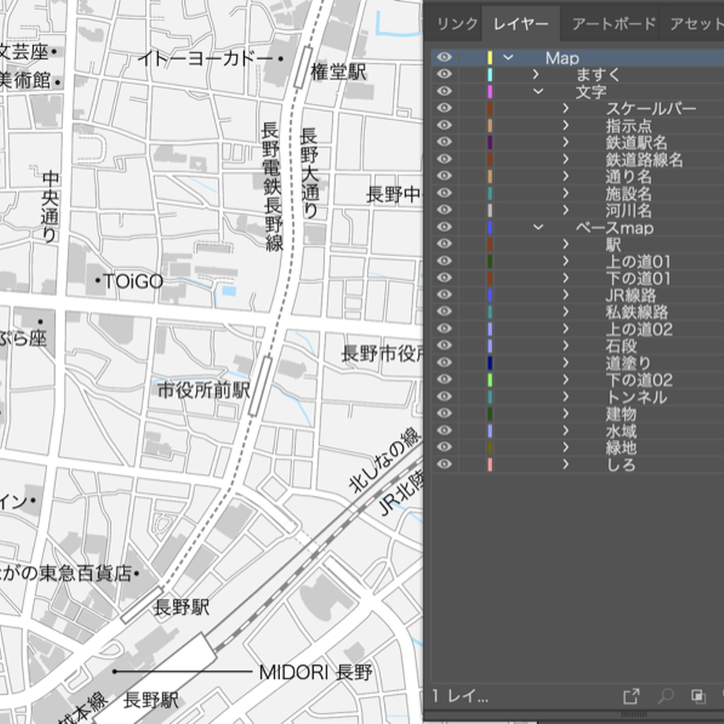Select the 上の道02 layer name
Viewport: 724px width, 724px height.
tap(639, 329)
